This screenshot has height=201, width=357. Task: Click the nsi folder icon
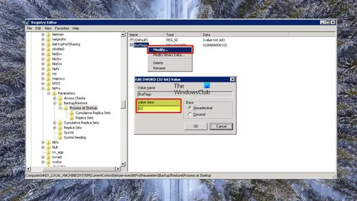(x=48, y=73)
